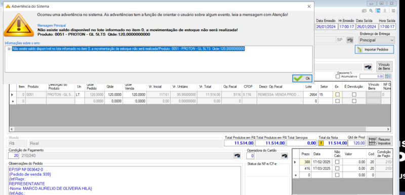Viewport: 405px width, 195px height.
Task: Toggle the É Devolução checkbox for product 0051
Action: click(354, 94)
